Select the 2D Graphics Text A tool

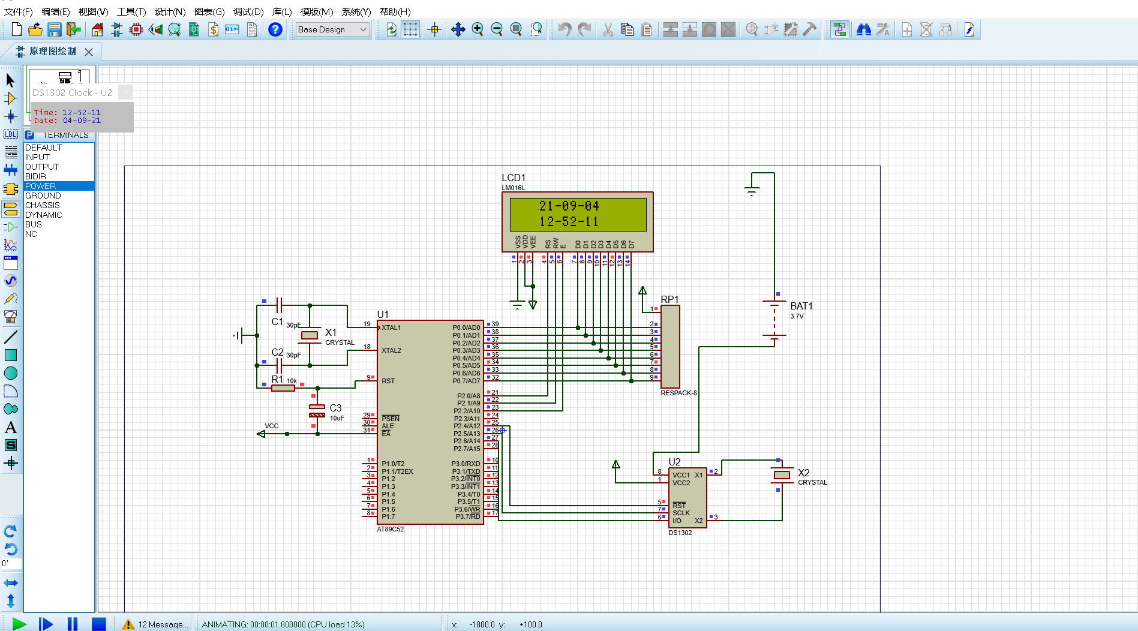pos(11,427)
